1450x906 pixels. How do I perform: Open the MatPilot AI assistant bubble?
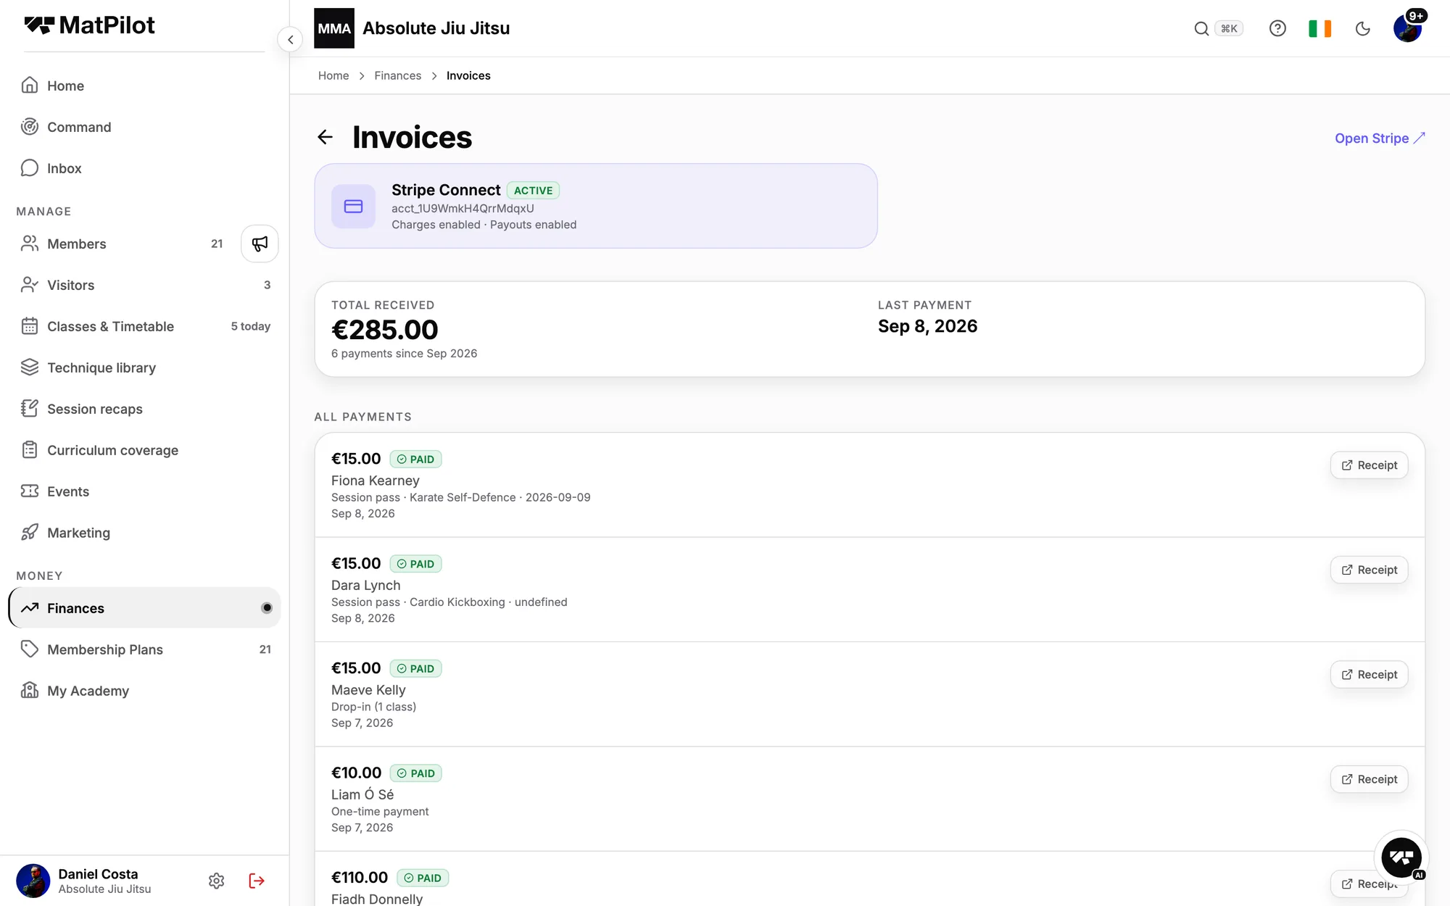(x=1401, y=857)
